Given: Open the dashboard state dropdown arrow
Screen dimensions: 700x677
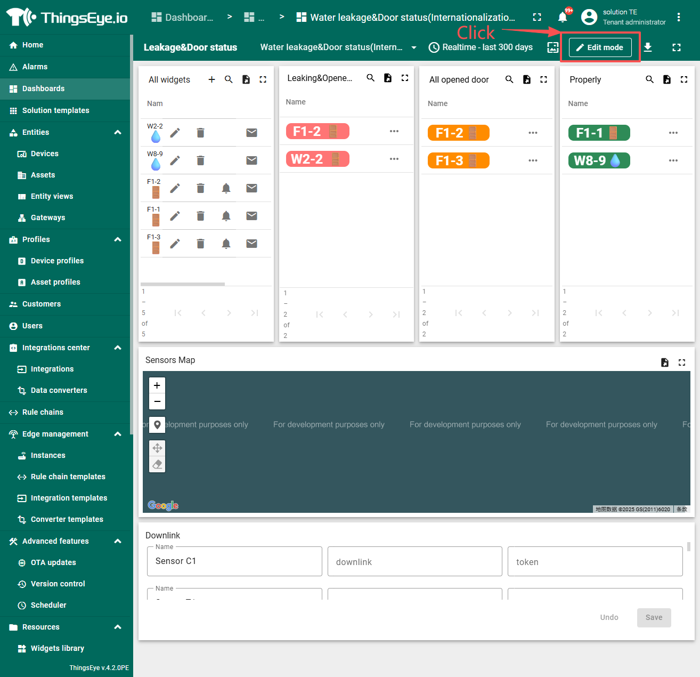Looking at the screenshot, I should pos(414,47).
